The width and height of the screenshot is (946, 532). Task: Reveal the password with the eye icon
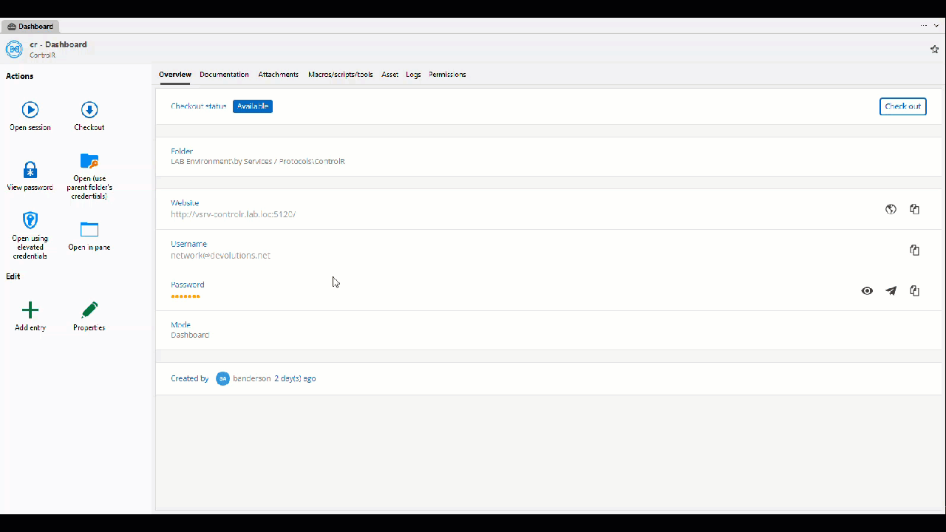[867, 290]
